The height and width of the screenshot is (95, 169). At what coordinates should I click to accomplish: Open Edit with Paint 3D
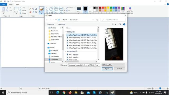point(130,10)
